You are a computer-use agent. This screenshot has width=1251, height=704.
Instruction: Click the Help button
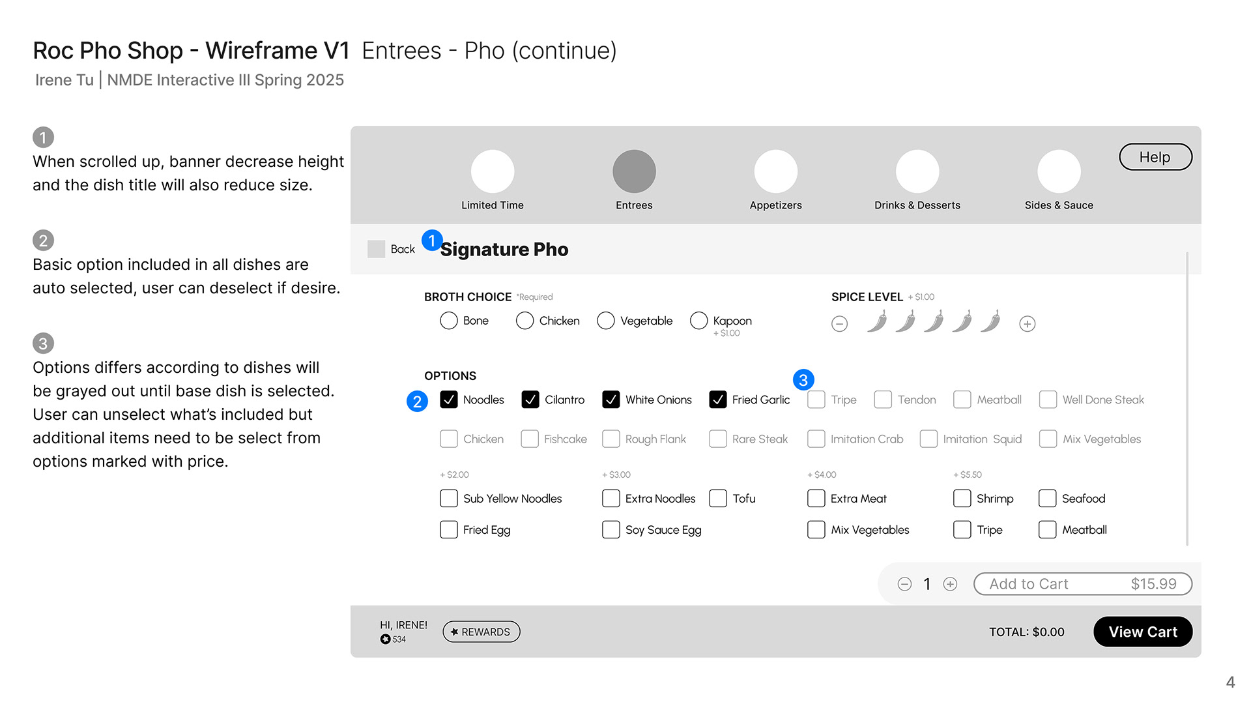tap(1155, 157)
